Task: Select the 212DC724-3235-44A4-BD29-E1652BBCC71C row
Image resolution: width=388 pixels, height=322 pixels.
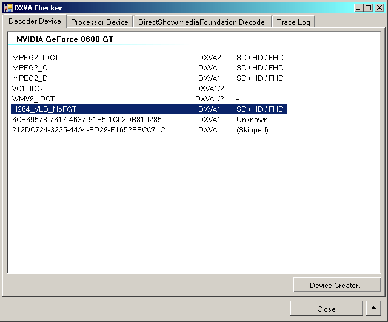Action: click(x=149, y=130)
